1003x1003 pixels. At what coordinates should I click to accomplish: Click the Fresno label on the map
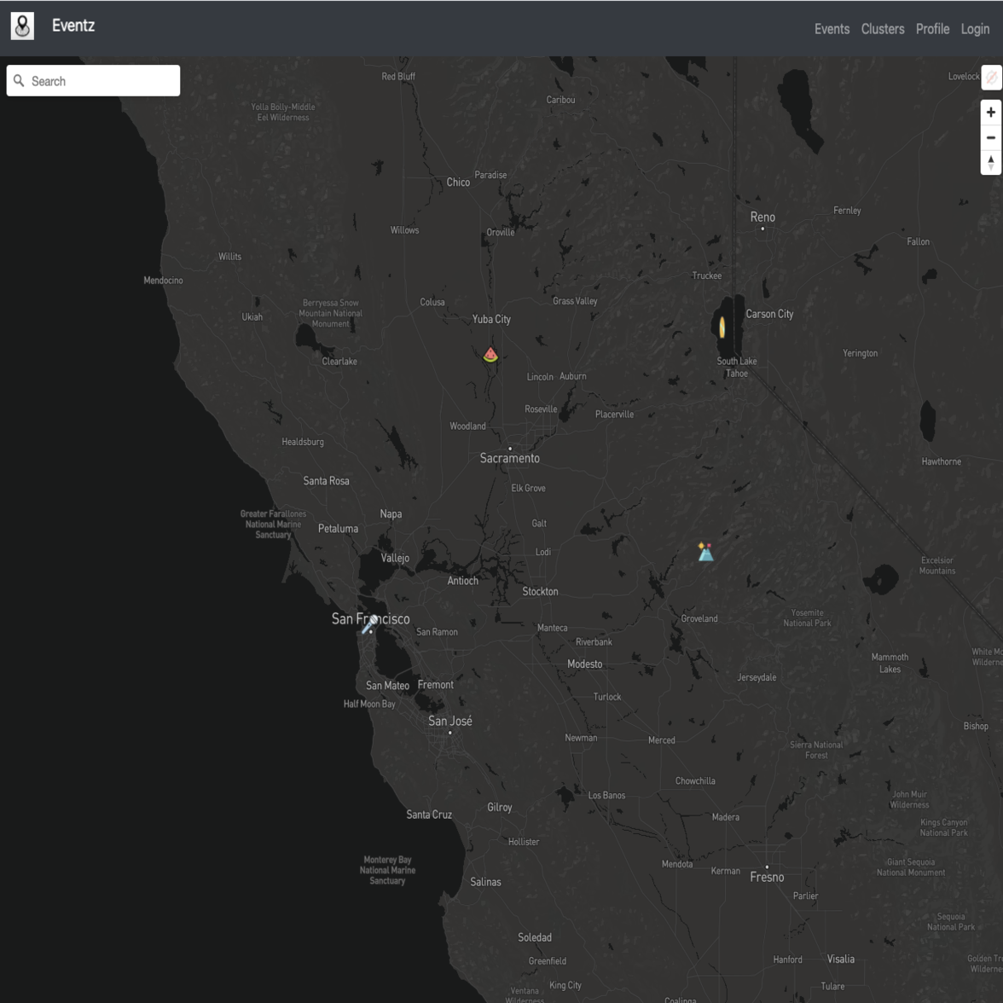point(767,878)
